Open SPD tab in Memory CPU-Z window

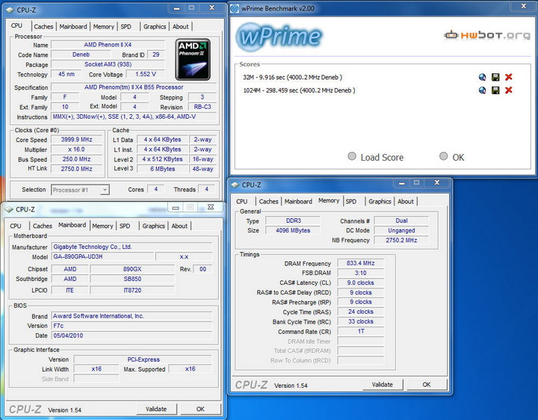pos(351,202)
